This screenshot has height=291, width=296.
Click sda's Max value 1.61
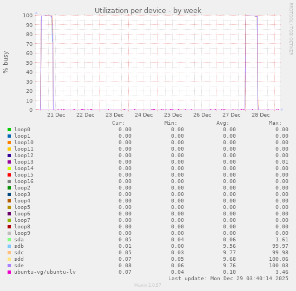[282, 240]
